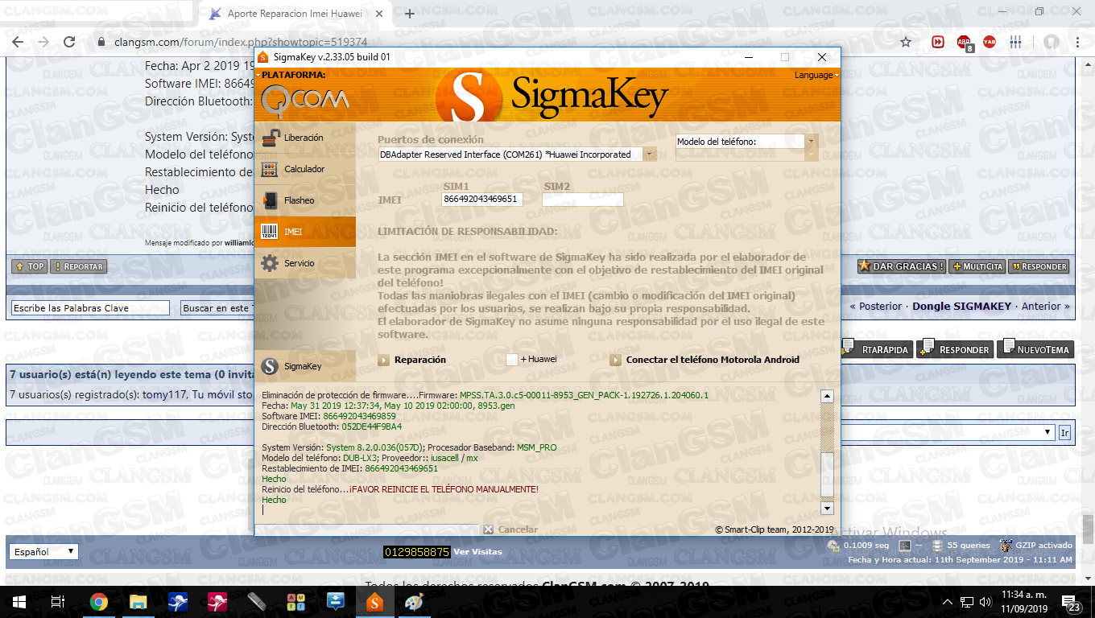Bookmark this page with the star icon
Image resolution: width=1095 pixels, height=618 pixels.
click(906, 42)
